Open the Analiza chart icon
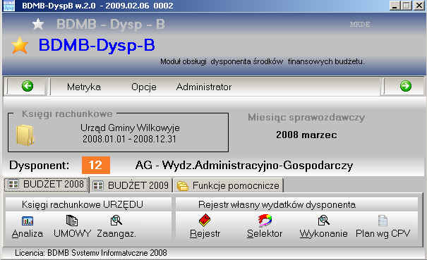Image resolution: width=427 pixels, height=260 pixels. click(x=28, y=221)
